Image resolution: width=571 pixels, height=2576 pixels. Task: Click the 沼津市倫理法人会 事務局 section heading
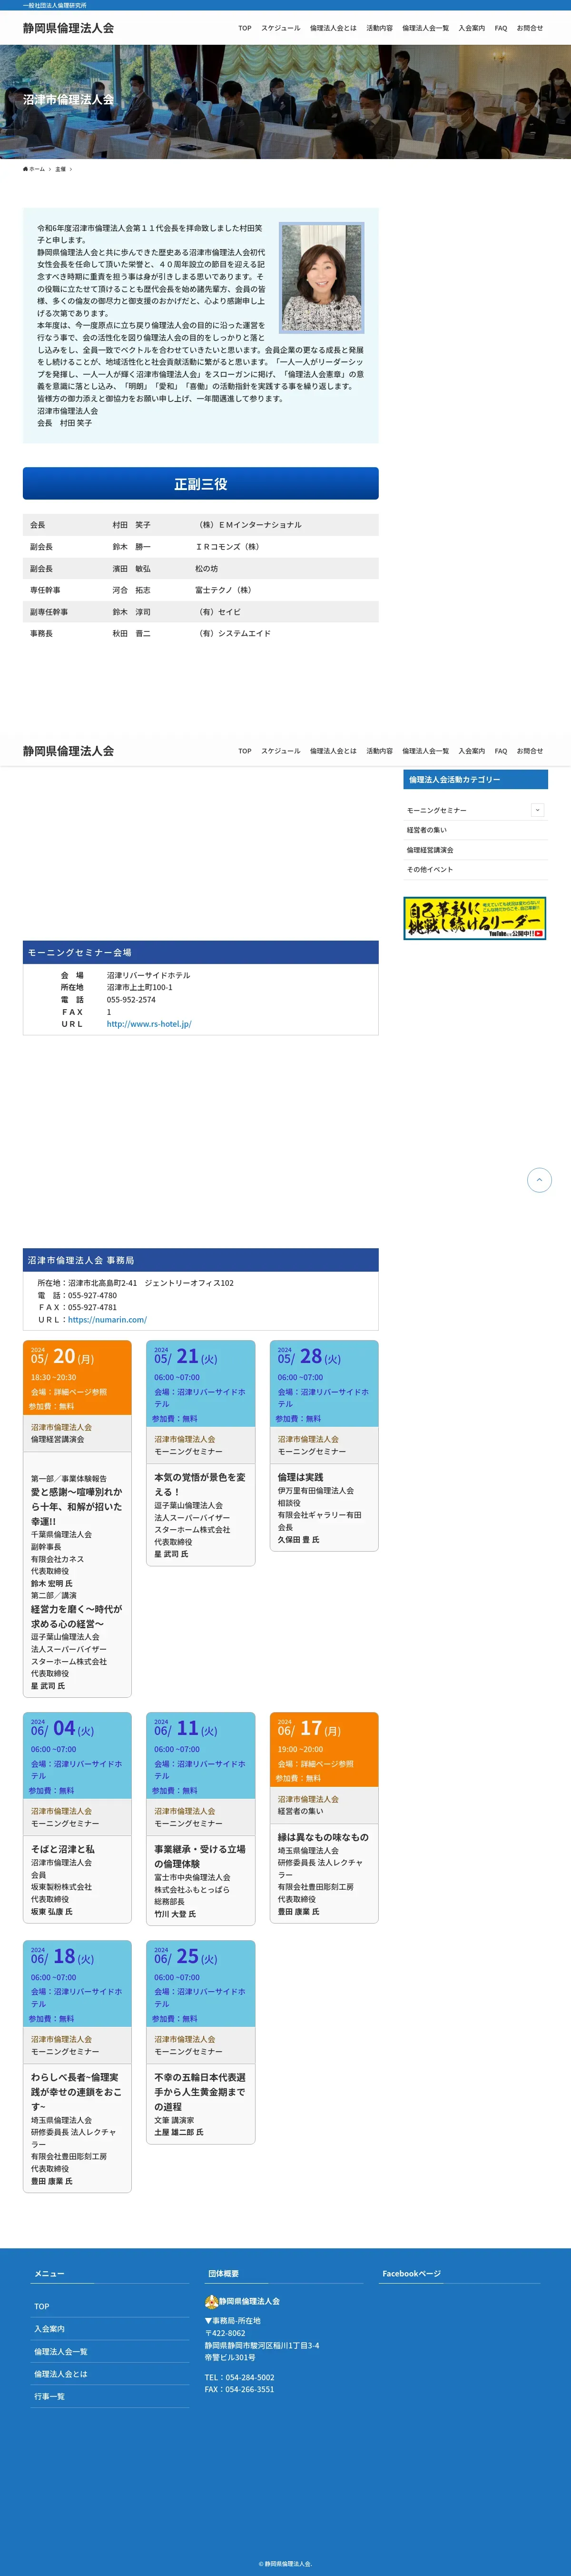tap(201, 1260)
